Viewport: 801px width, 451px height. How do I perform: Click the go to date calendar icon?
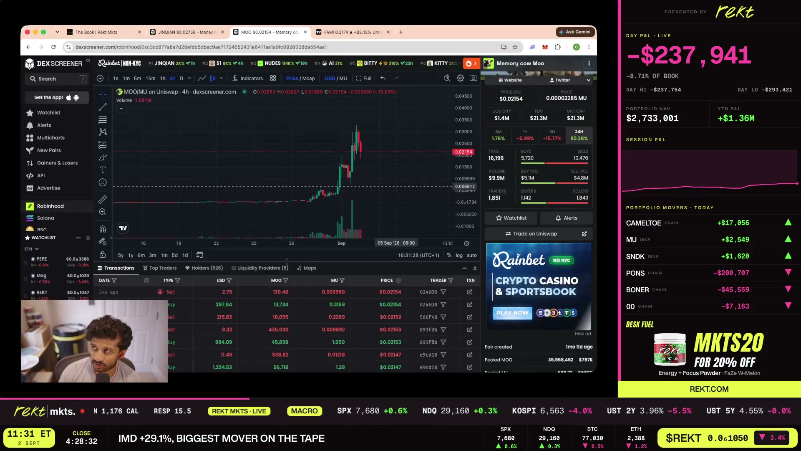click(x=200, y=255)
